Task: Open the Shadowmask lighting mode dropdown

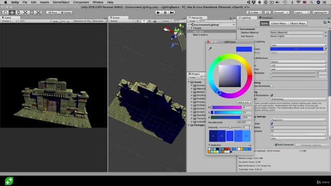Action: point(298,99)
